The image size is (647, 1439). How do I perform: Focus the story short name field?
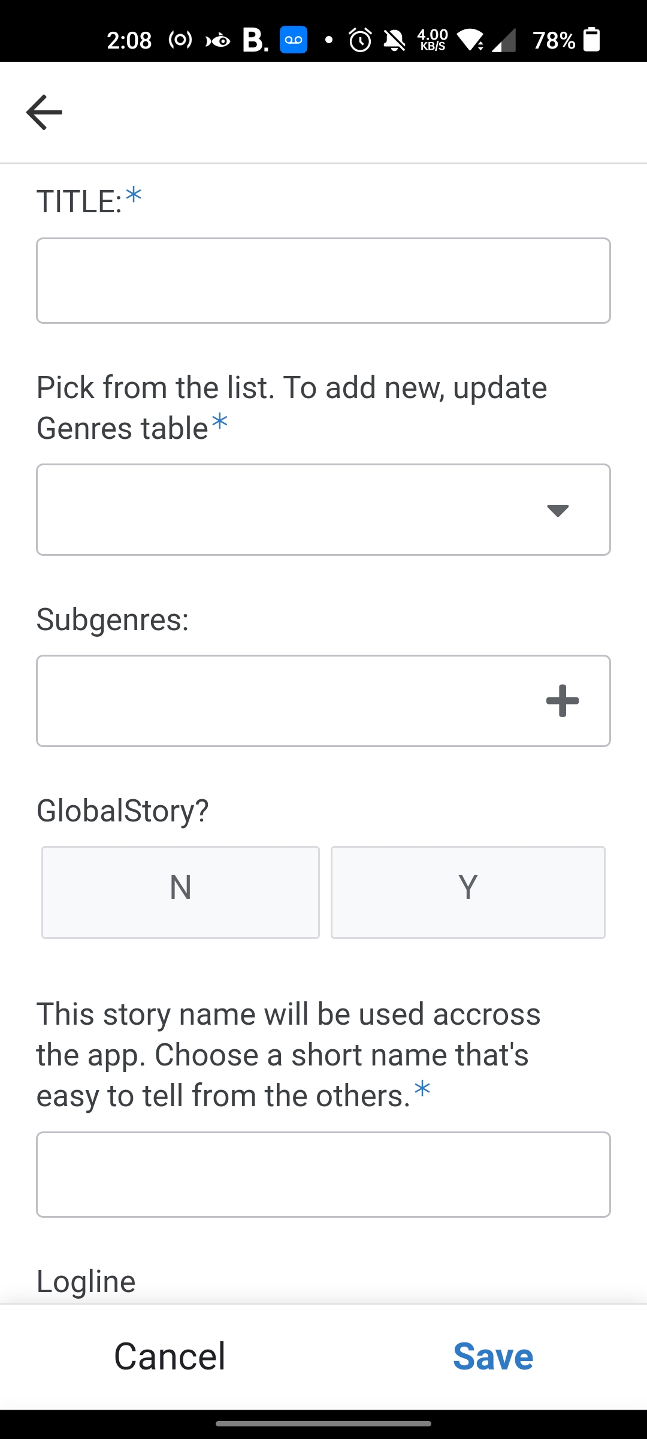pyautogui.click(x=323, y=1175)
